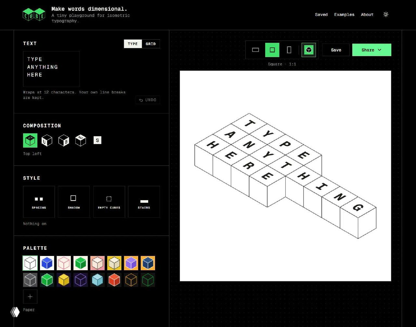Click the green 3D cube view icon
The width and height of the screenshot is (416, 327).
pyautogui.click(x=309, y=50)
